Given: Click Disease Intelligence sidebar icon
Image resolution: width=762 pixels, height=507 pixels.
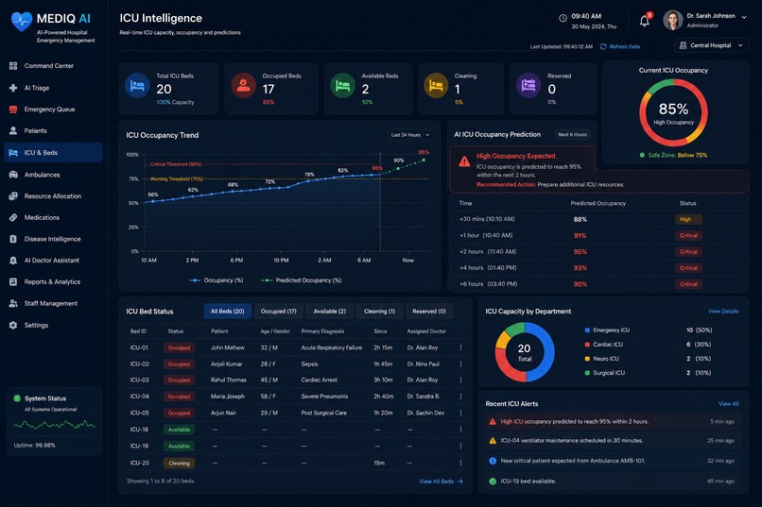Looking at the screenshot, I should click(13, 239).
